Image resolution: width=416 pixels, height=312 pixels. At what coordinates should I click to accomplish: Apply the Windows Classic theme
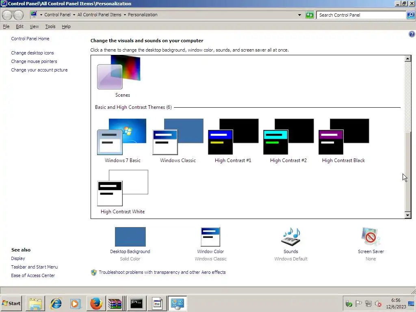coord(178,136)
